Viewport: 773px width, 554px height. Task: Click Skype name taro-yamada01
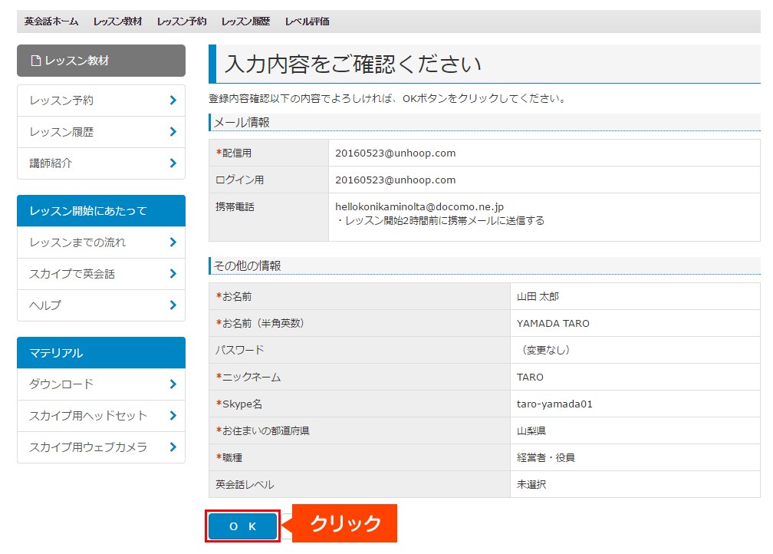[554, 404]
